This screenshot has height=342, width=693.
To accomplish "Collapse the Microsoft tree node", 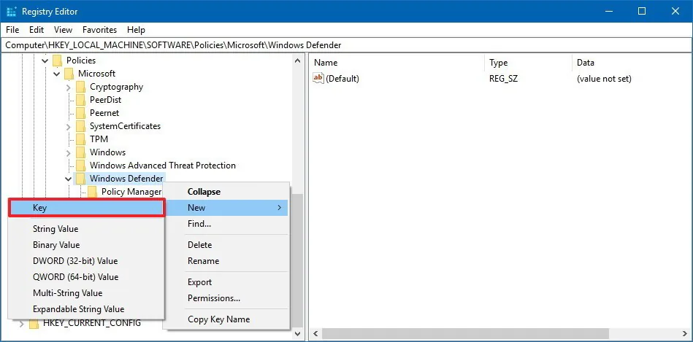I will point(56,74).
